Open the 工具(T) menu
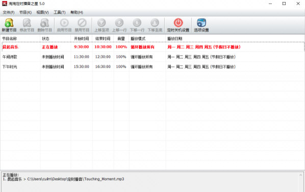305x192 pixels. [x=60, y=12]
